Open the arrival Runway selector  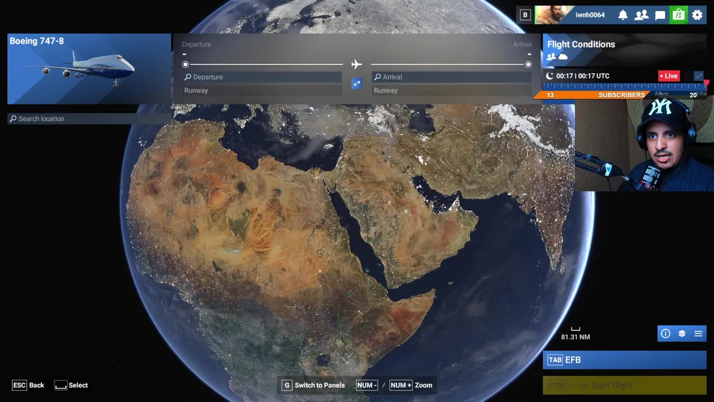(x=452, y=90)
